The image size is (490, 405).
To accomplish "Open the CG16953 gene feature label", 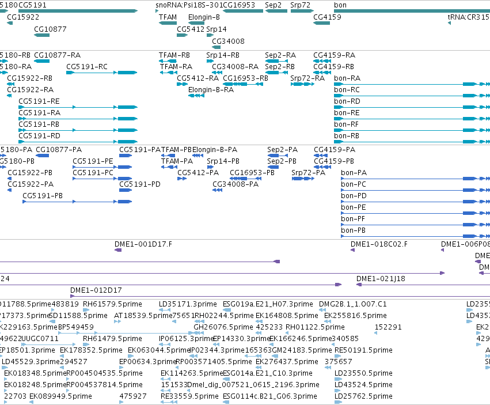I will [x=239, y=5].
